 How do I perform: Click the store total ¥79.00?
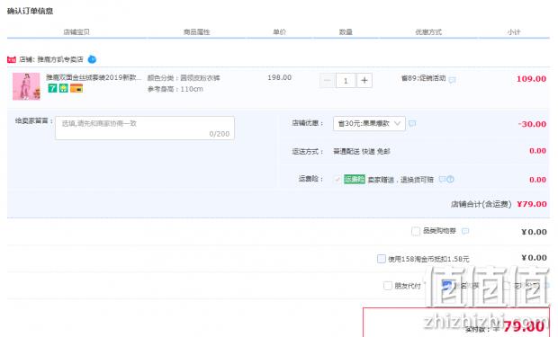pos(532,204)
